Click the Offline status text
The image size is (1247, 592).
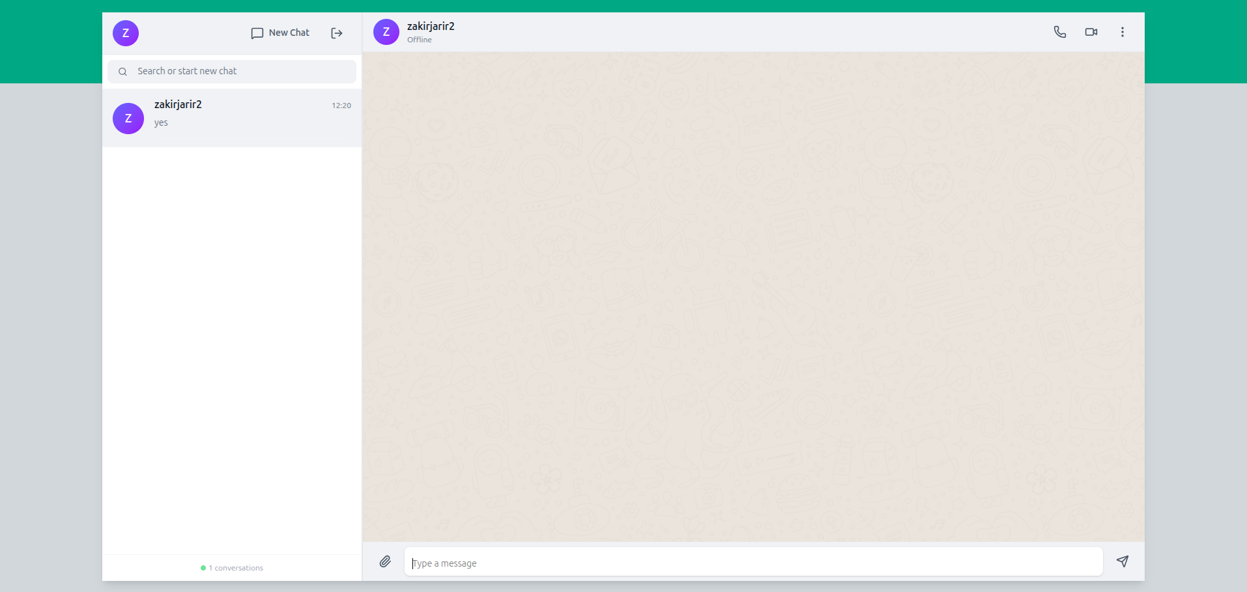(418, 40)
